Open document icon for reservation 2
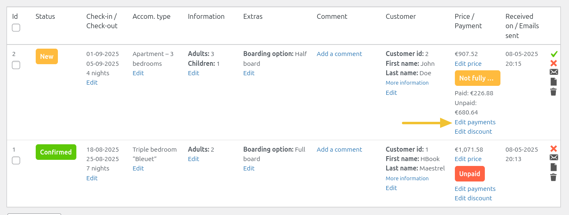Viewport: 569px width, 215px height. click(x=554, y=82)
